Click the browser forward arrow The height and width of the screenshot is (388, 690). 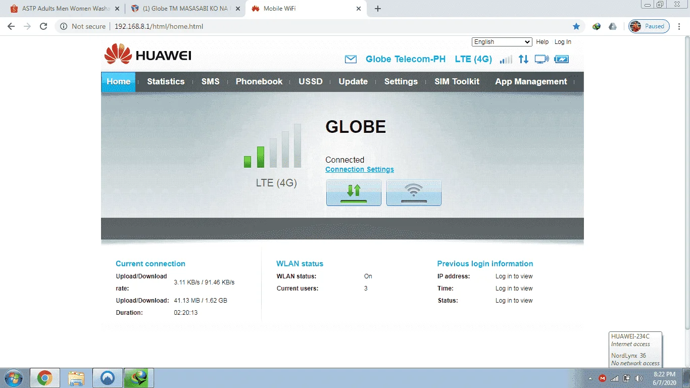coord(27,26)
